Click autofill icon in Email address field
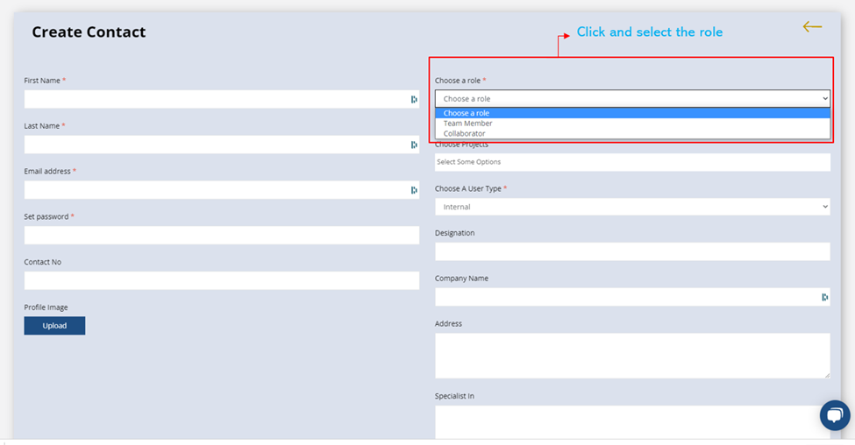 click(x=414, y=190)
